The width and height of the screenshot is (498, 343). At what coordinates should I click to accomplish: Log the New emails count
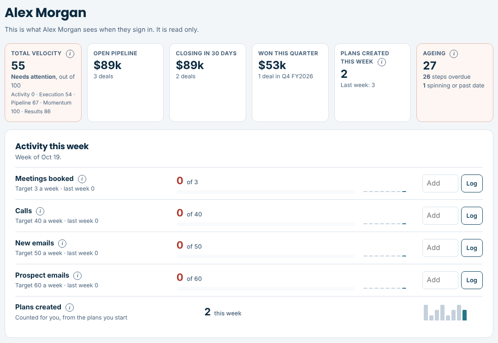pos(472,248)
